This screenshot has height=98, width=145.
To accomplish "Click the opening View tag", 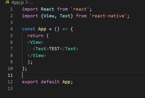I will point(35,42).
